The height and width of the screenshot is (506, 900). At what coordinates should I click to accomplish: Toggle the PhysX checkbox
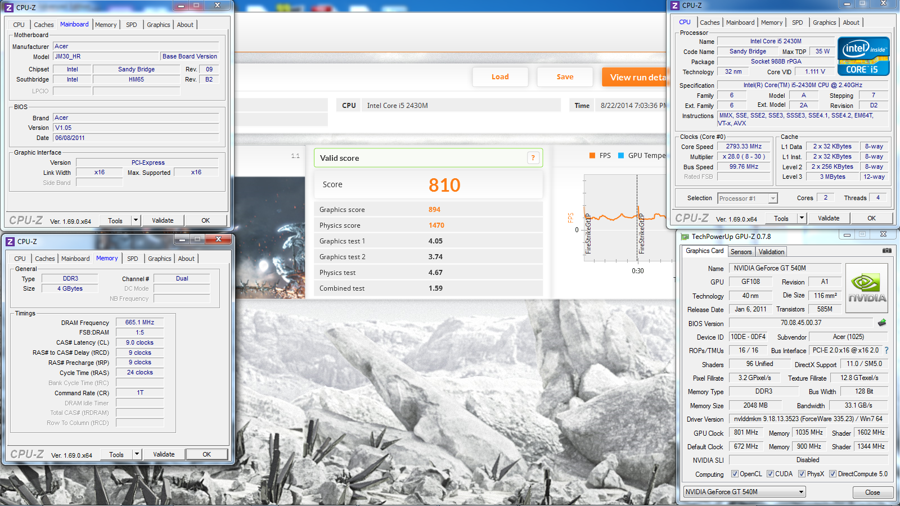pos(802,474)
